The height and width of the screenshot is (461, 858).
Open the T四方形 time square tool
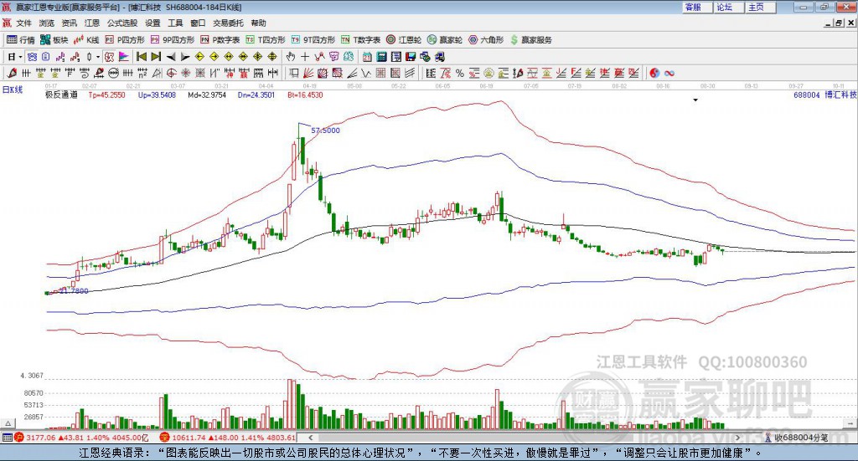tap(266, 40)
